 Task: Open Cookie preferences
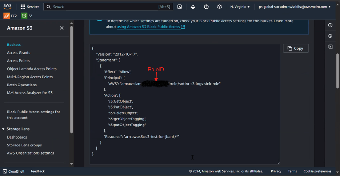click(x=317, y=171)
